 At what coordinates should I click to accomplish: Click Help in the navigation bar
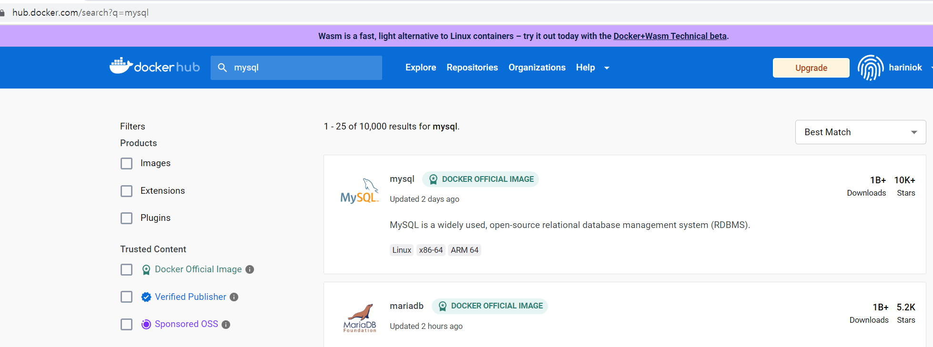tap(585, 68)
